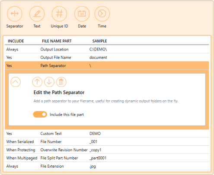Add a custom Text part
The width and height of the screenshot is (214, 175).
tap(37, 14)
